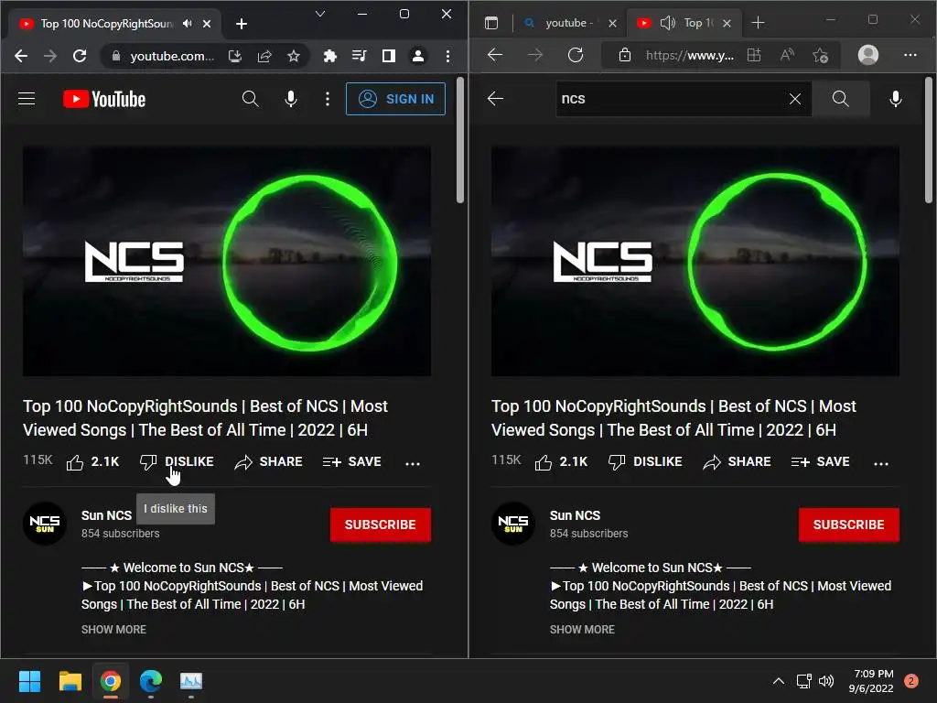937x703 pixels.
Task: Dislike the video in Edge window
Action: coord(645,461)
